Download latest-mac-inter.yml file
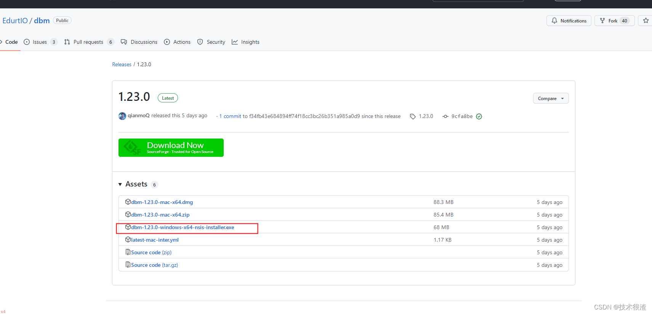 155,240
